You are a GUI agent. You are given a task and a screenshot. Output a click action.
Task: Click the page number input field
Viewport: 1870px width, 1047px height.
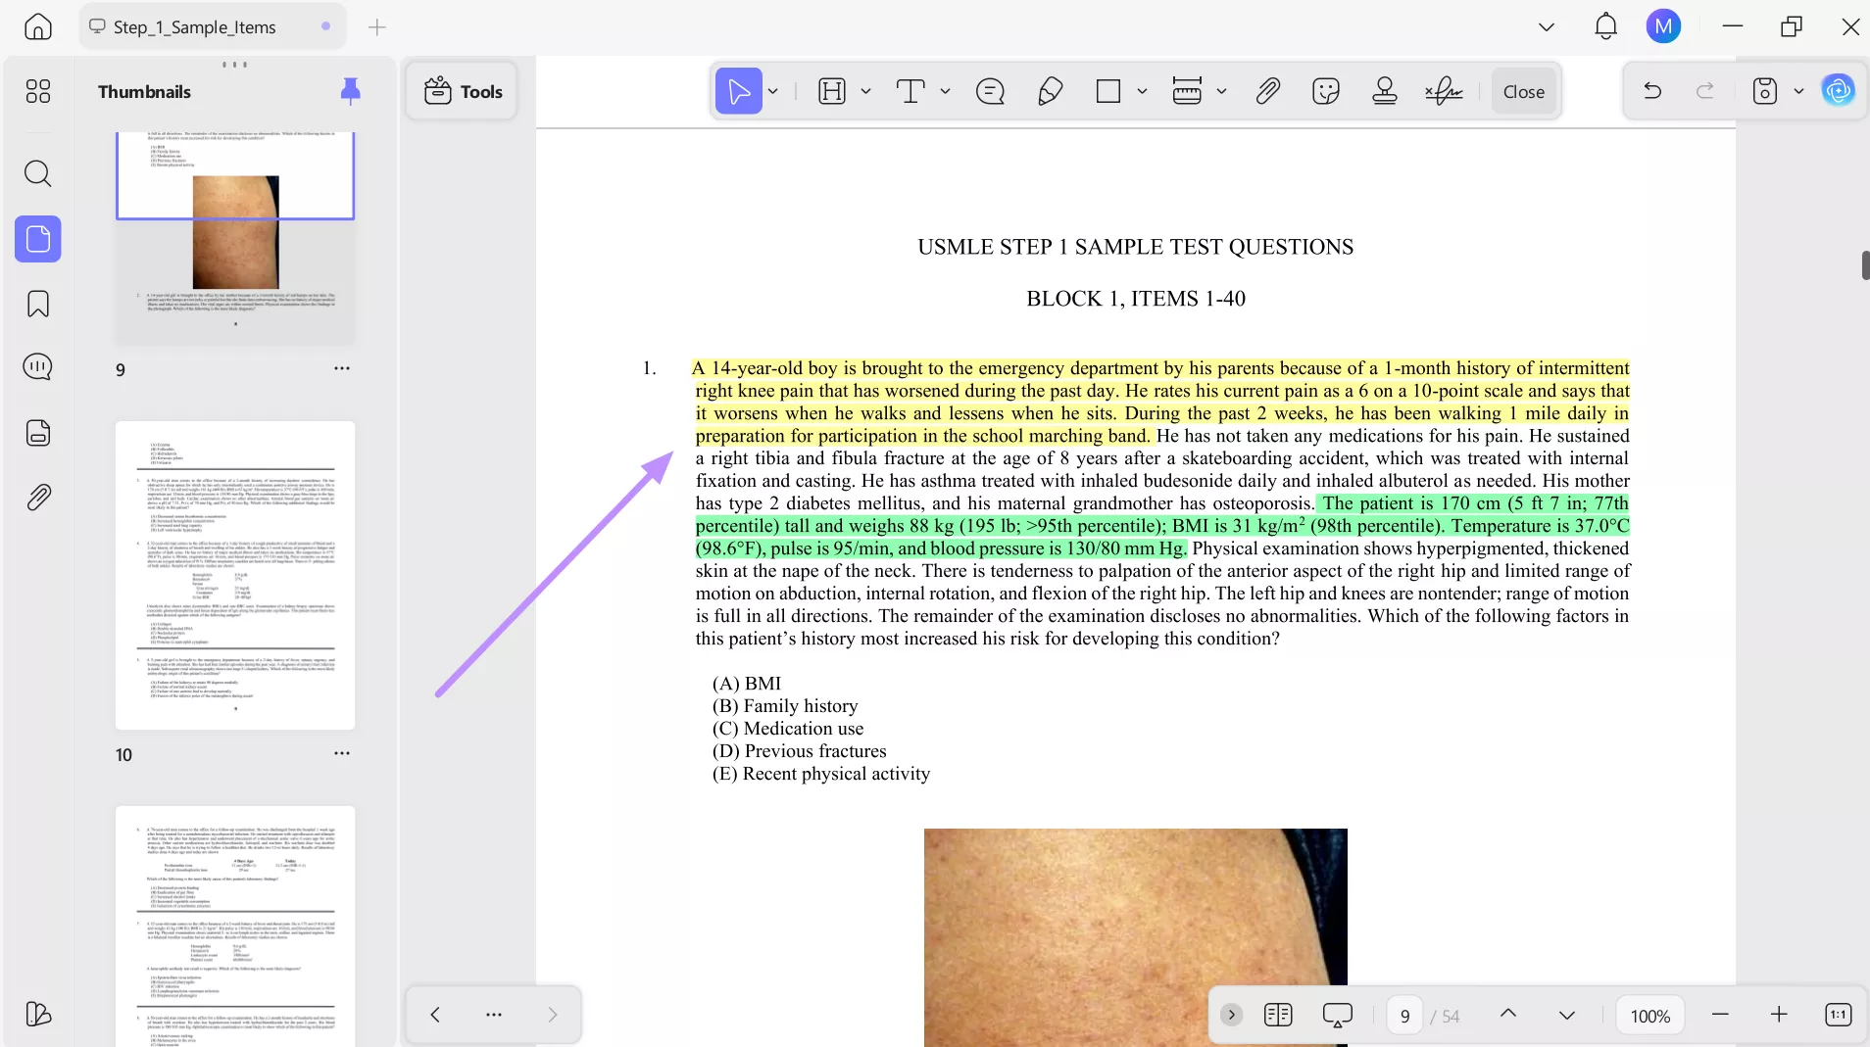coord(1404,1016)
